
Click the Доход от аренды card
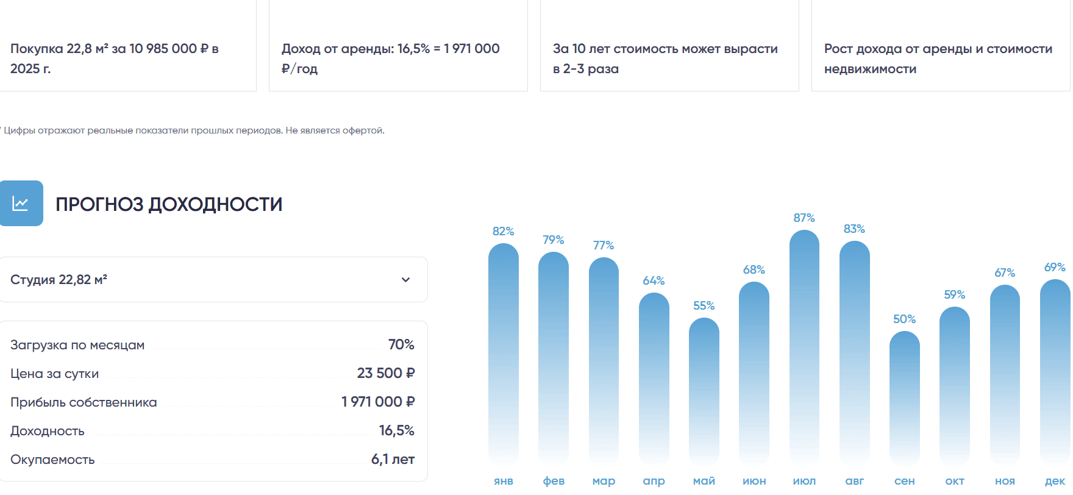[398, 59]
